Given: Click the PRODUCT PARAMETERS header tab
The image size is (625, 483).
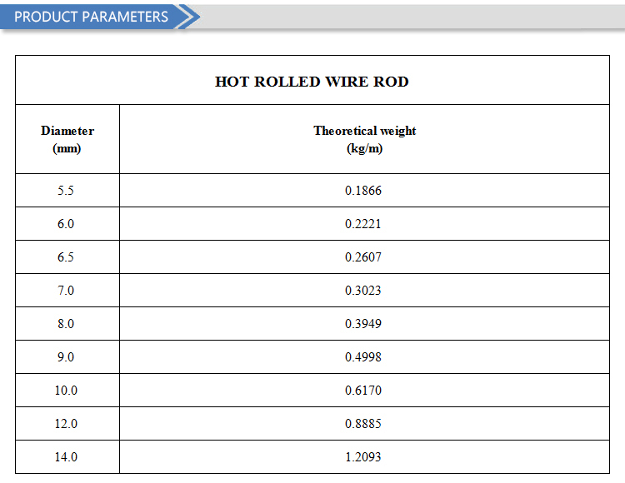Looking at the screenshot, I should (91, 17).
